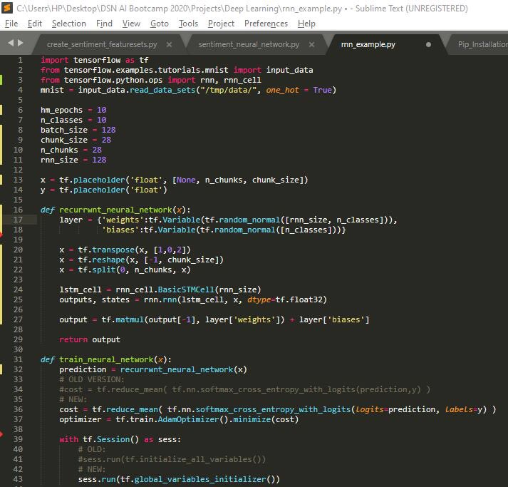Click 'read_data_sets' on line 4
The height and width of the screenshot is (487, 508).
click(162, 90)
